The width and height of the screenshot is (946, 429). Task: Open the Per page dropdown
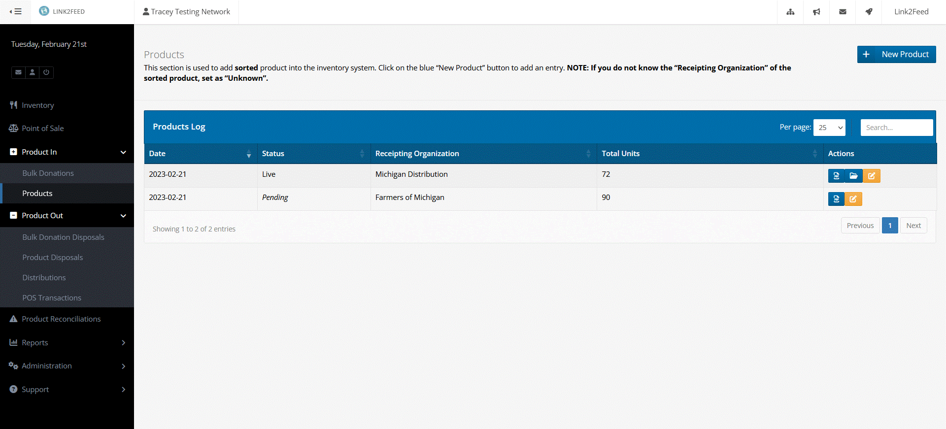pos(829,128)
